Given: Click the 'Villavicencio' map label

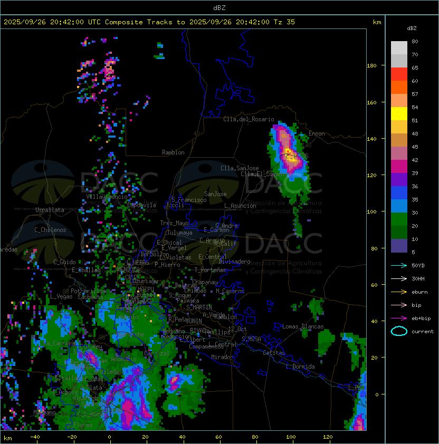Looking at the screenshot, I should coord(107,197).
